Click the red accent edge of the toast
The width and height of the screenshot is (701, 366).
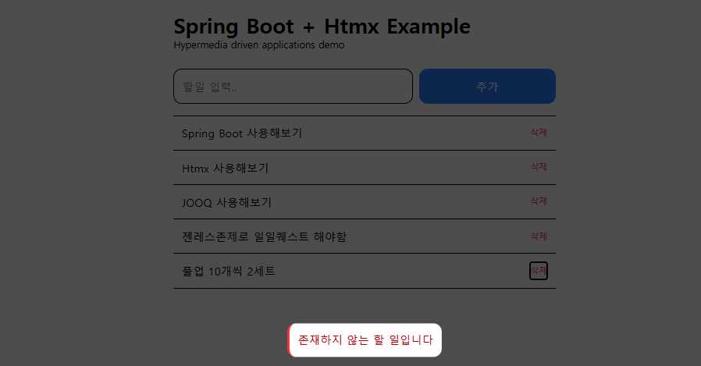click(290, 340)
